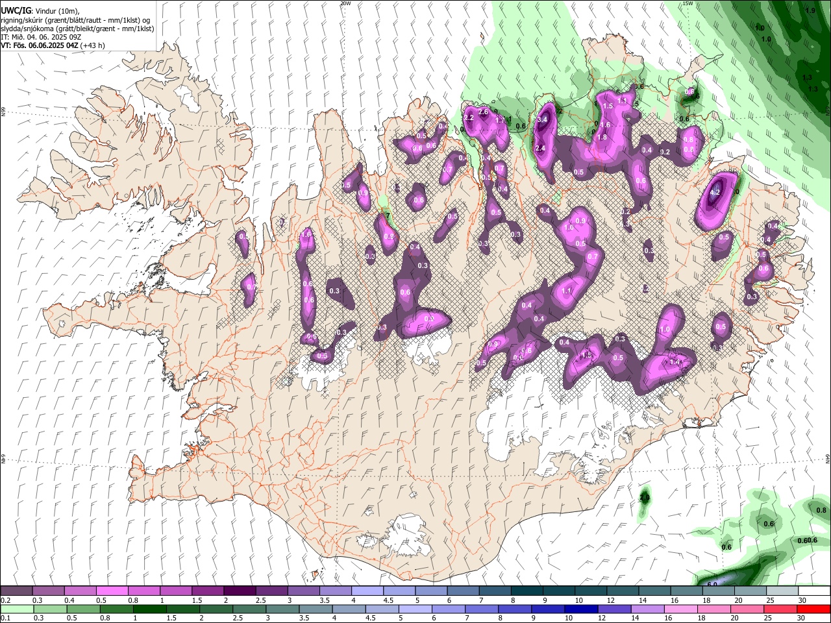Choose the light lavender 4 swatch in the snow legend
The image size is (831, 623).
[367, 591]
